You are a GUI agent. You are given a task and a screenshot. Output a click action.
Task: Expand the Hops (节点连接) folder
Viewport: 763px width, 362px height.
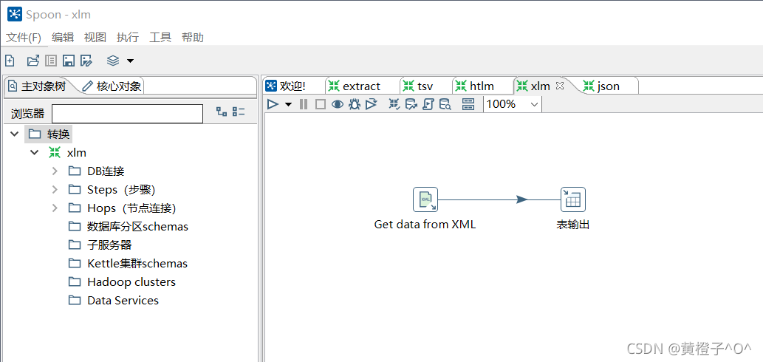tap(55, 208)
